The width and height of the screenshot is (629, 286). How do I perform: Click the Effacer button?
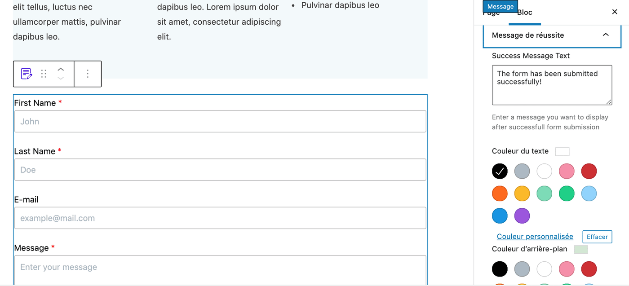point(597,237)
